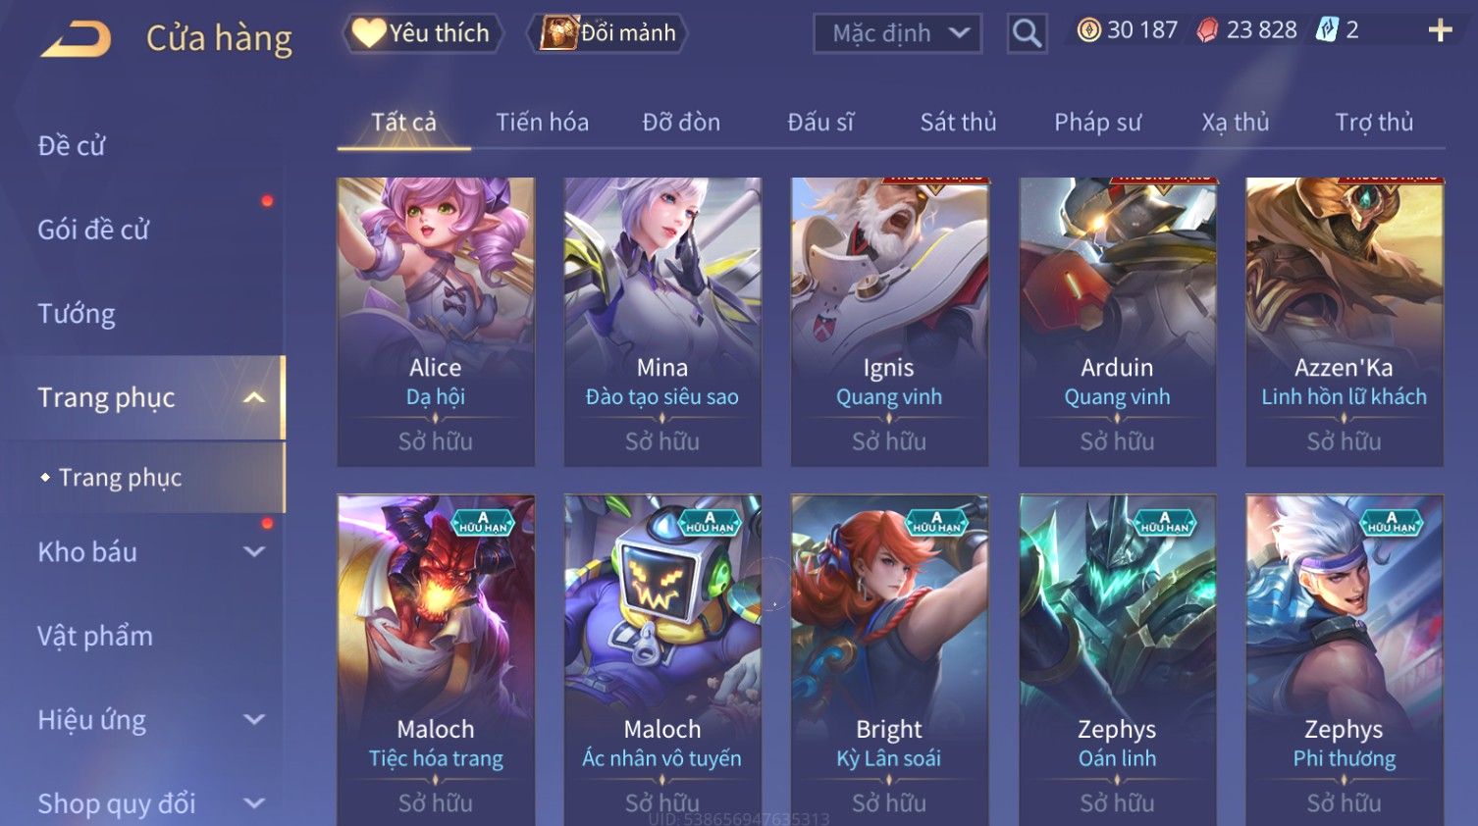Open the search magnifier icon
Viewport: 1478px width, 826px height.
1027,33
